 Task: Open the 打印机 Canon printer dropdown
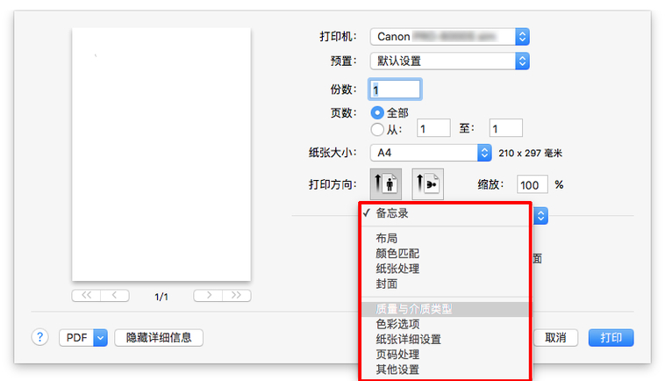pyautogui.click(x=522, y=37)
